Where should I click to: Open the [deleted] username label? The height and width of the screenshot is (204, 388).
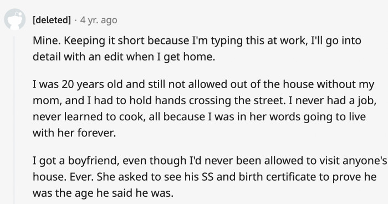(x=52, y=20)
